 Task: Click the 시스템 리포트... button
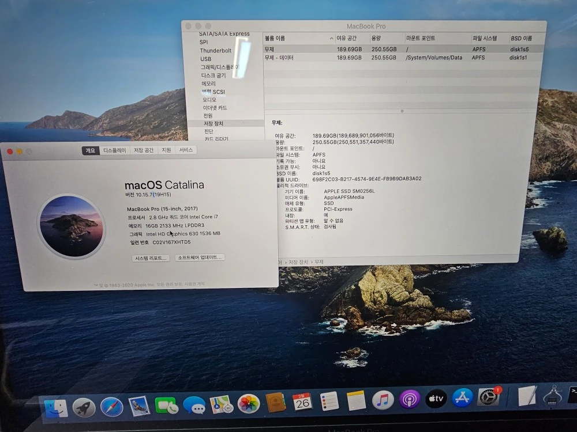[x=151, y=258]
